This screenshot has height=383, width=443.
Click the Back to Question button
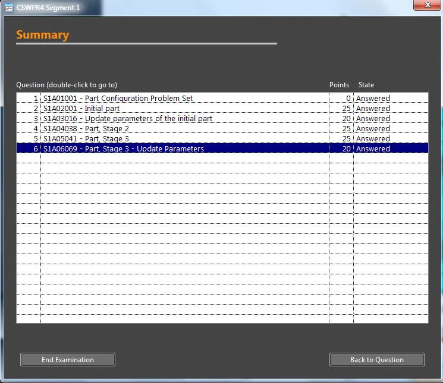pos(376,359)
